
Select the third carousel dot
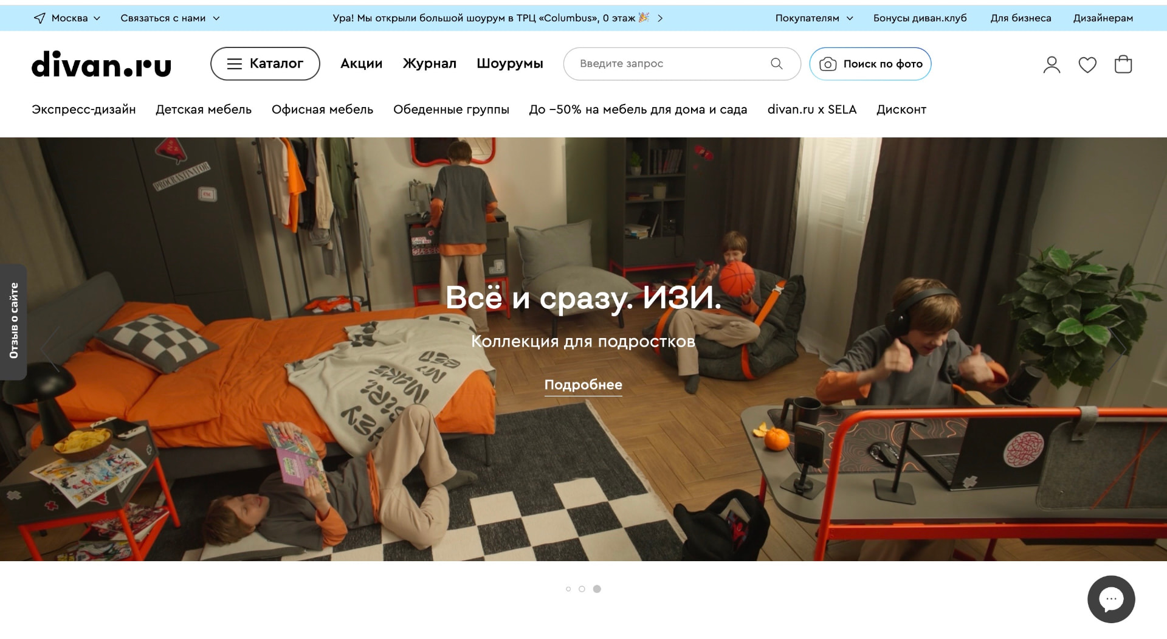coord(597,589)
